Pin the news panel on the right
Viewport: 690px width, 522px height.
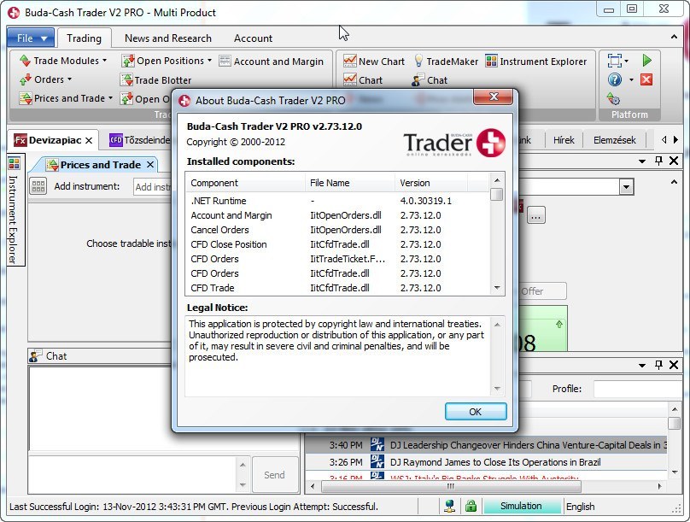click(x=658, y=365)
